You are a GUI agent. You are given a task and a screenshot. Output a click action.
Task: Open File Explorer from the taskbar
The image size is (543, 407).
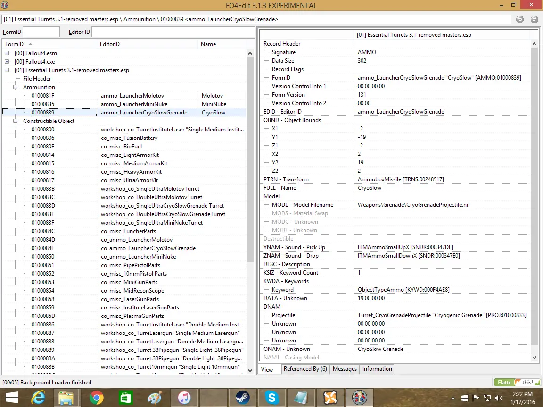click(66, 398)
